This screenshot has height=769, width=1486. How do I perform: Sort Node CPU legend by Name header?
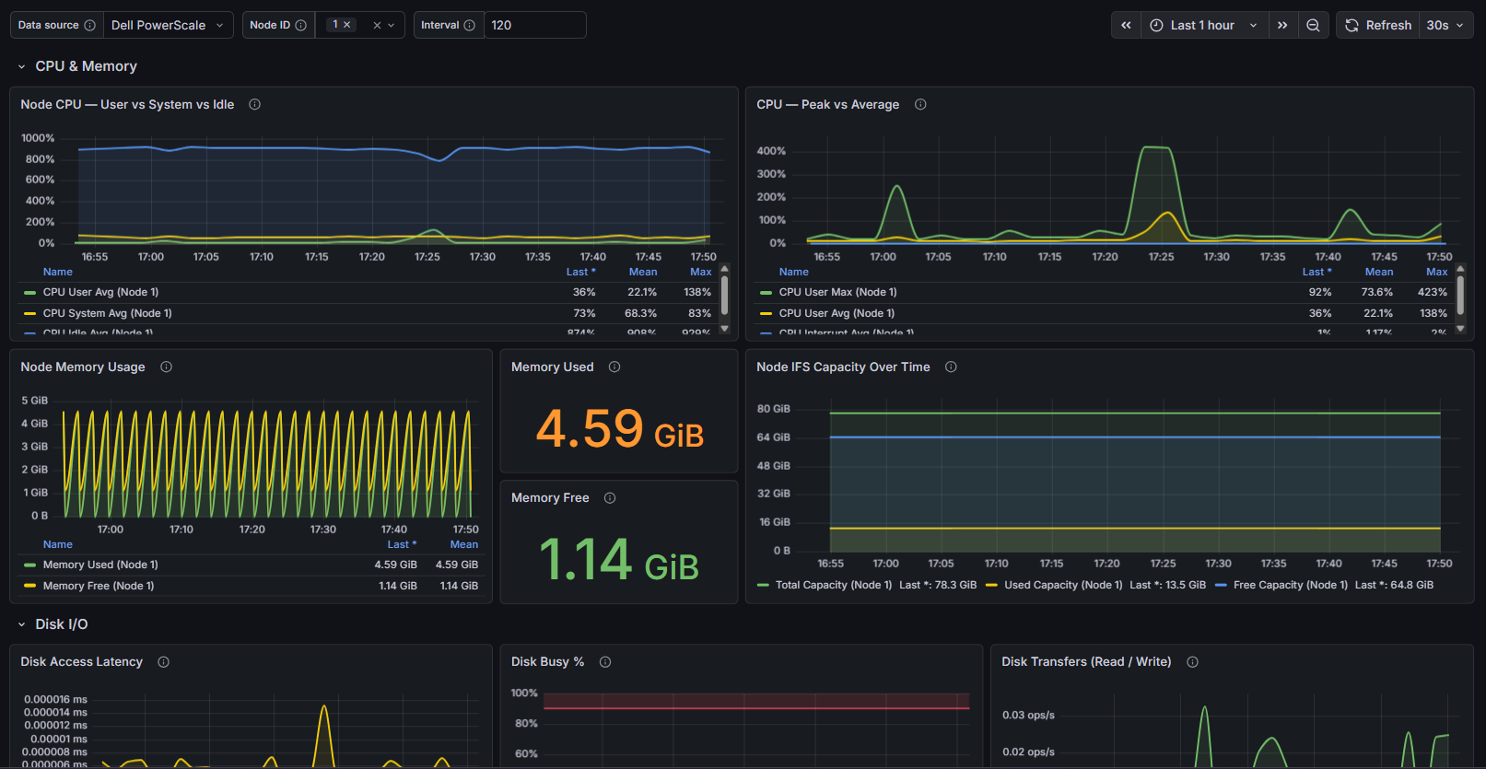(57, 272)
